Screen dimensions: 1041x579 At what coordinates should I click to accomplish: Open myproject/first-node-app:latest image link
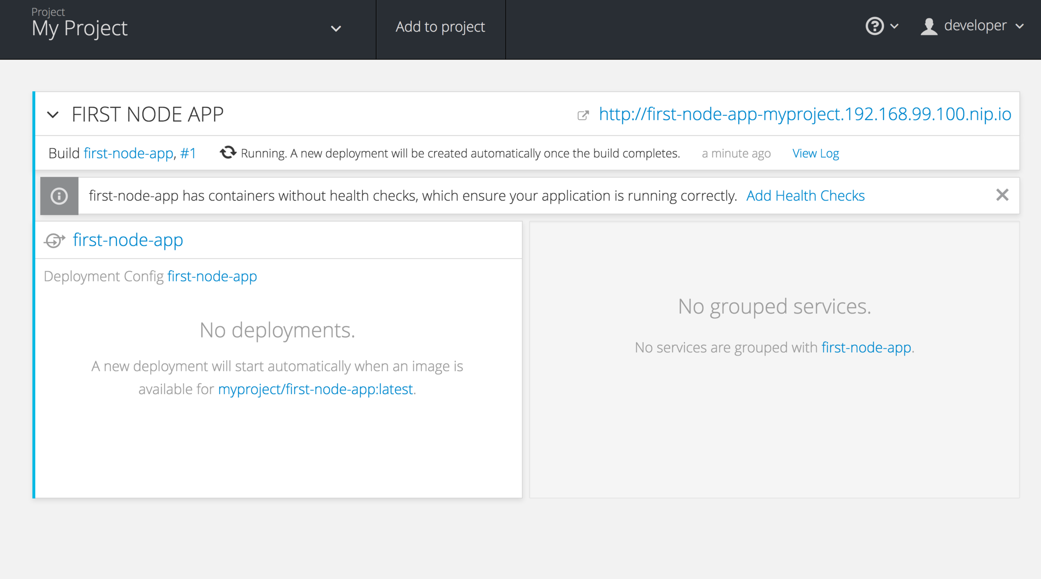[316, 389]
